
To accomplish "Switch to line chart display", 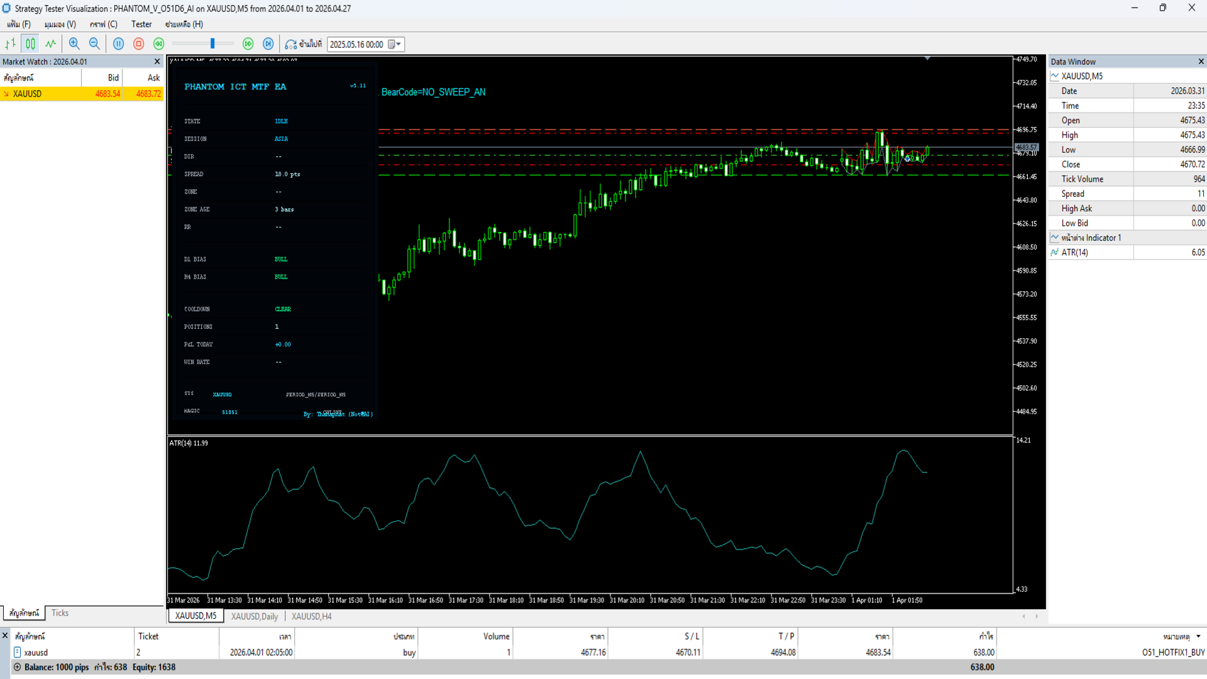I will pyautogui.click(x=51, y=44).
